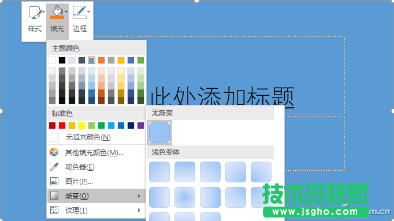Select first gradient in second 浅色变体 row
The image size is (394, 221).
(x=159, y=197)
